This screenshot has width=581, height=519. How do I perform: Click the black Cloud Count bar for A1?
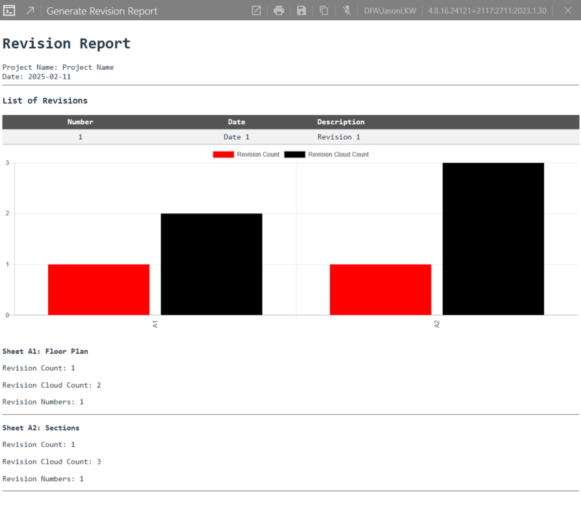coord(212,264)
